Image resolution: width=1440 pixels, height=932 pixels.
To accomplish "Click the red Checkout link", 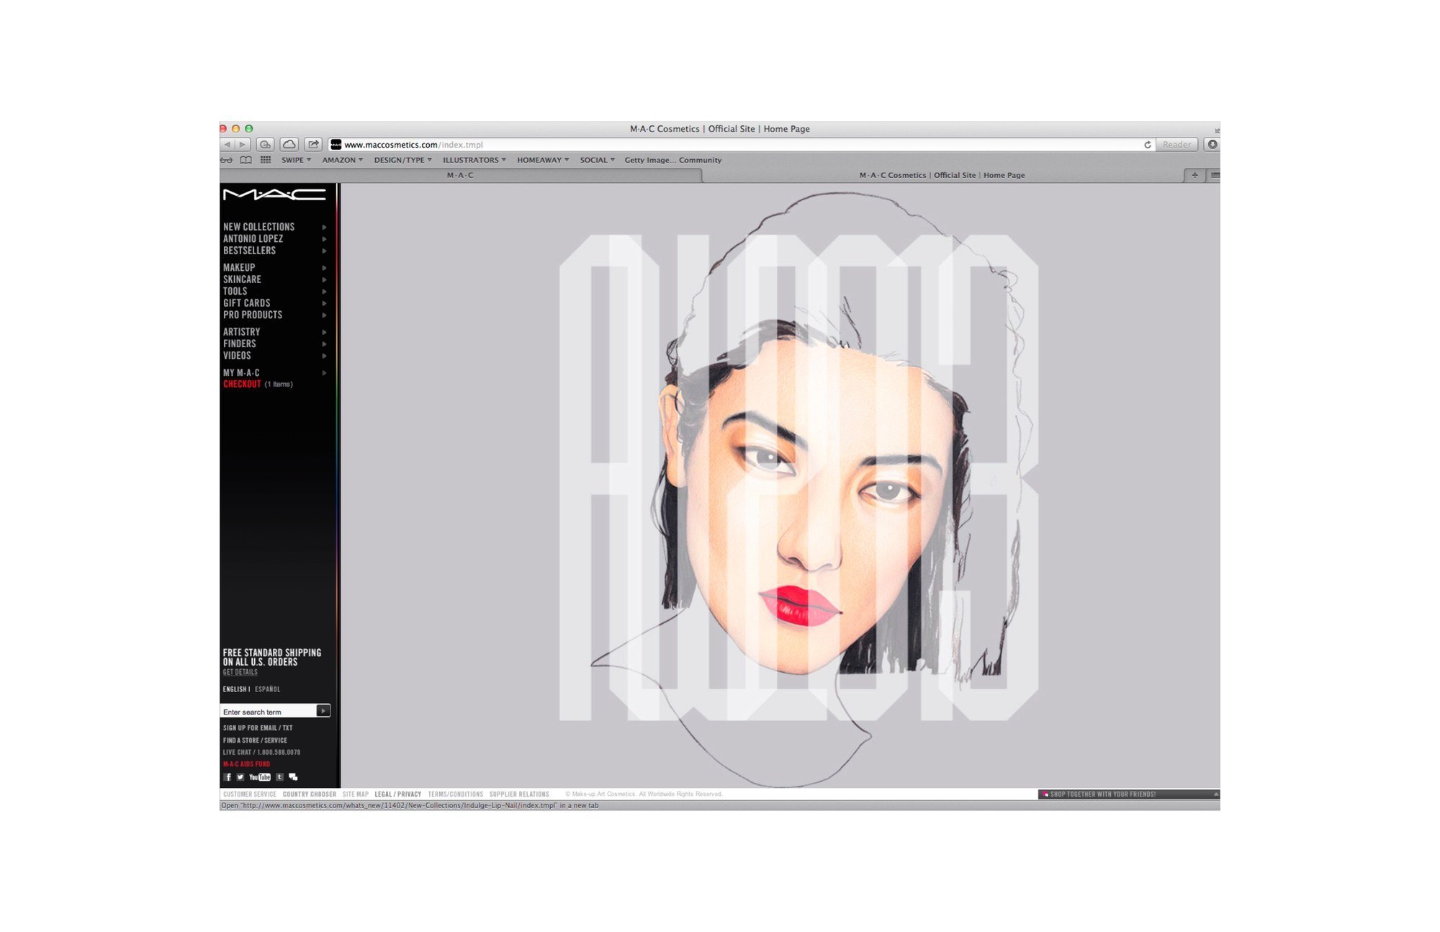I will 241,385.
